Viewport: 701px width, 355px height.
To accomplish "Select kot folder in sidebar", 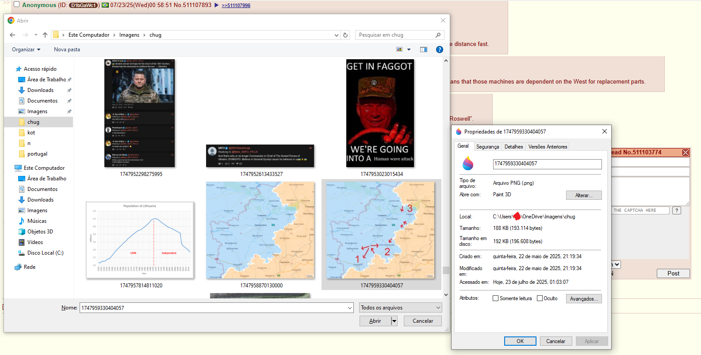I will (31, 133).
